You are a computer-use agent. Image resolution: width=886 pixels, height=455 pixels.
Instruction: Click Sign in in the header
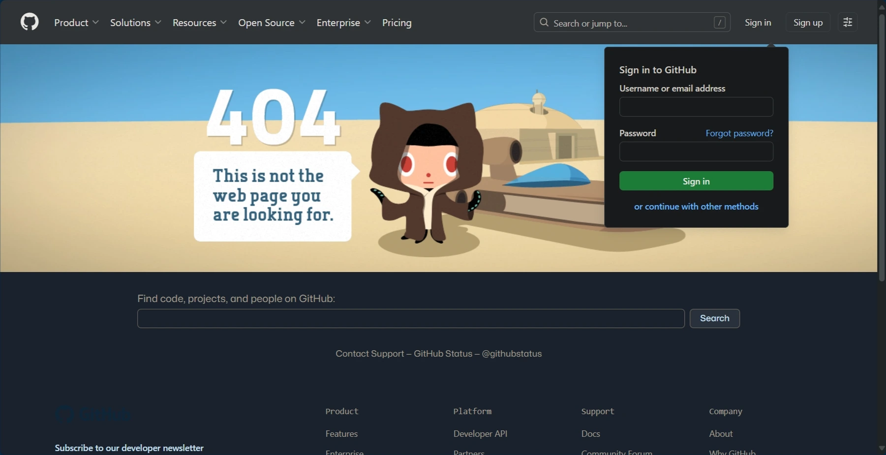tap(758, 23)
